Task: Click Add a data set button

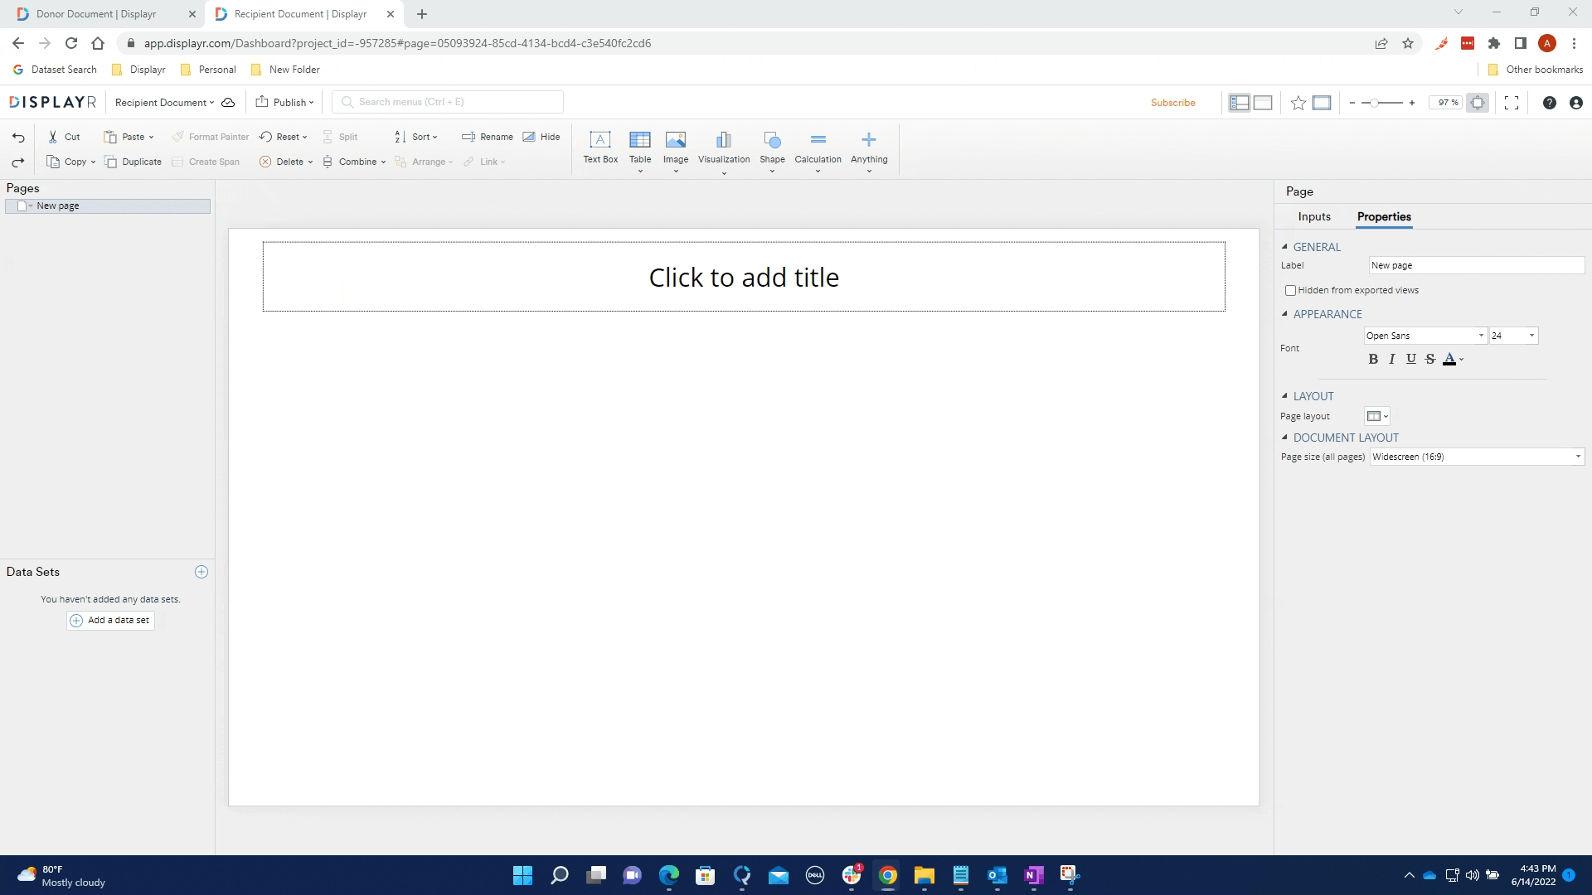Action: pyautogui.click(x=109, y=620)
